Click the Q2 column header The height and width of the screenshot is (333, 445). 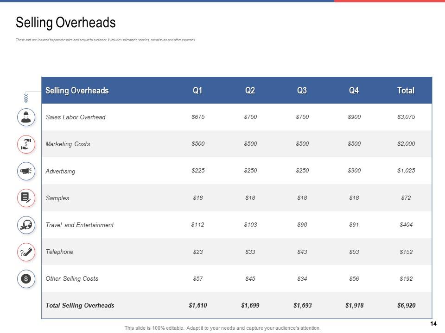pyautogui.click(x=250, y=91)
